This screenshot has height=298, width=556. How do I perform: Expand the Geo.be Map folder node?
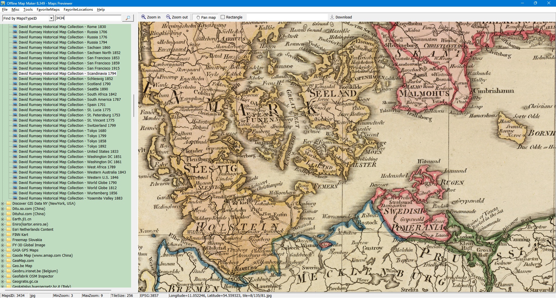point(3,266)
